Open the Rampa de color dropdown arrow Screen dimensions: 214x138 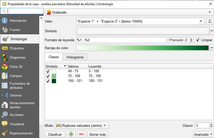tap(212, 48)
